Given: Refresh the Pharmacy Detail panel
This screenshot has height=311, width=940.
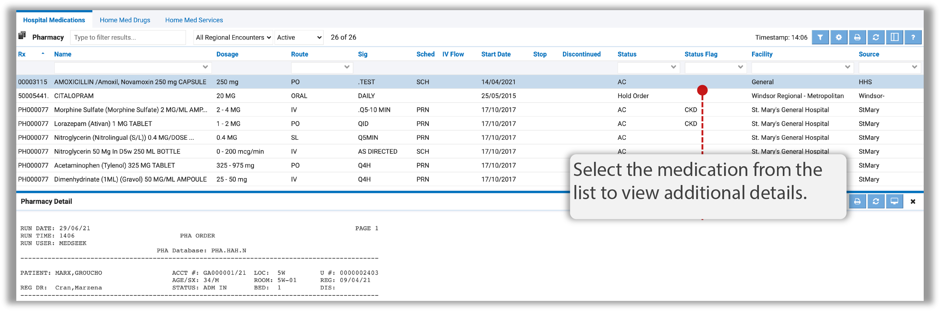Looking at the screenshot, I should click(x=876, y=202).
